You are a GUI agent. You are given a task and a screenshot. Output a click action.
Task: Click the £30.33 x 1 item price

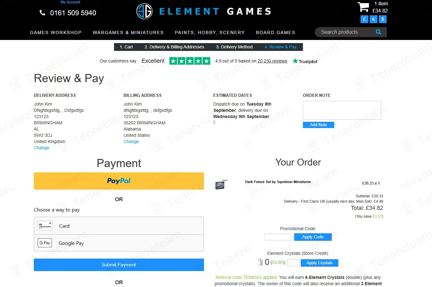[371, 183]
